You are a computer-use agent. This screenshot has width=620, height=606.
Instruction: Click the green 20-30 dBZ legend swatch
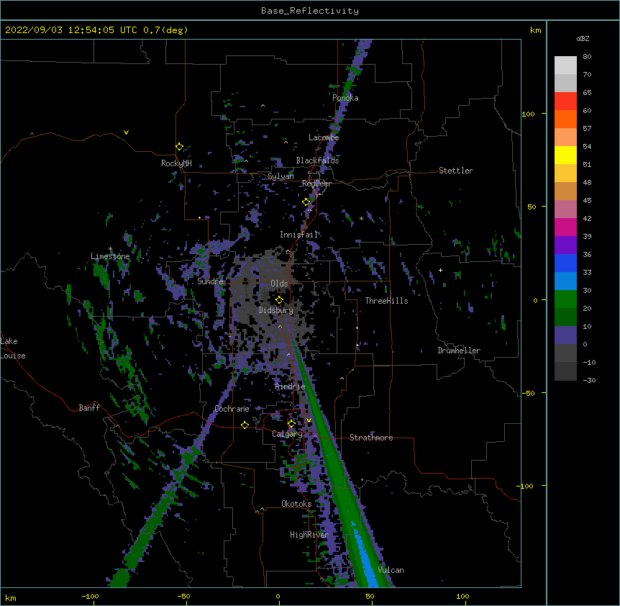[x=565, y=299]
